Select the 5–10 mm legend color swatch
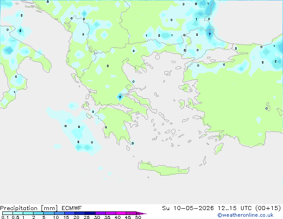The height and width of the screenshot is (219, 283). click(x=49, y=213)
